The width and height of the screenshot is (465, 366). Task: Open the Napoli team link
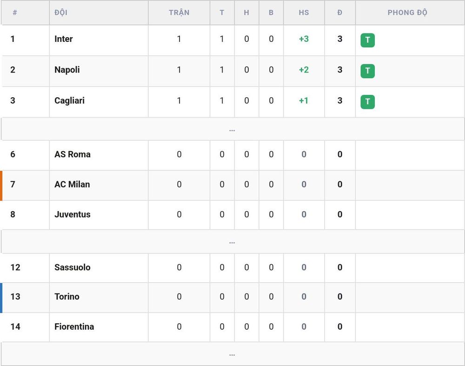(x=67, y=70)
